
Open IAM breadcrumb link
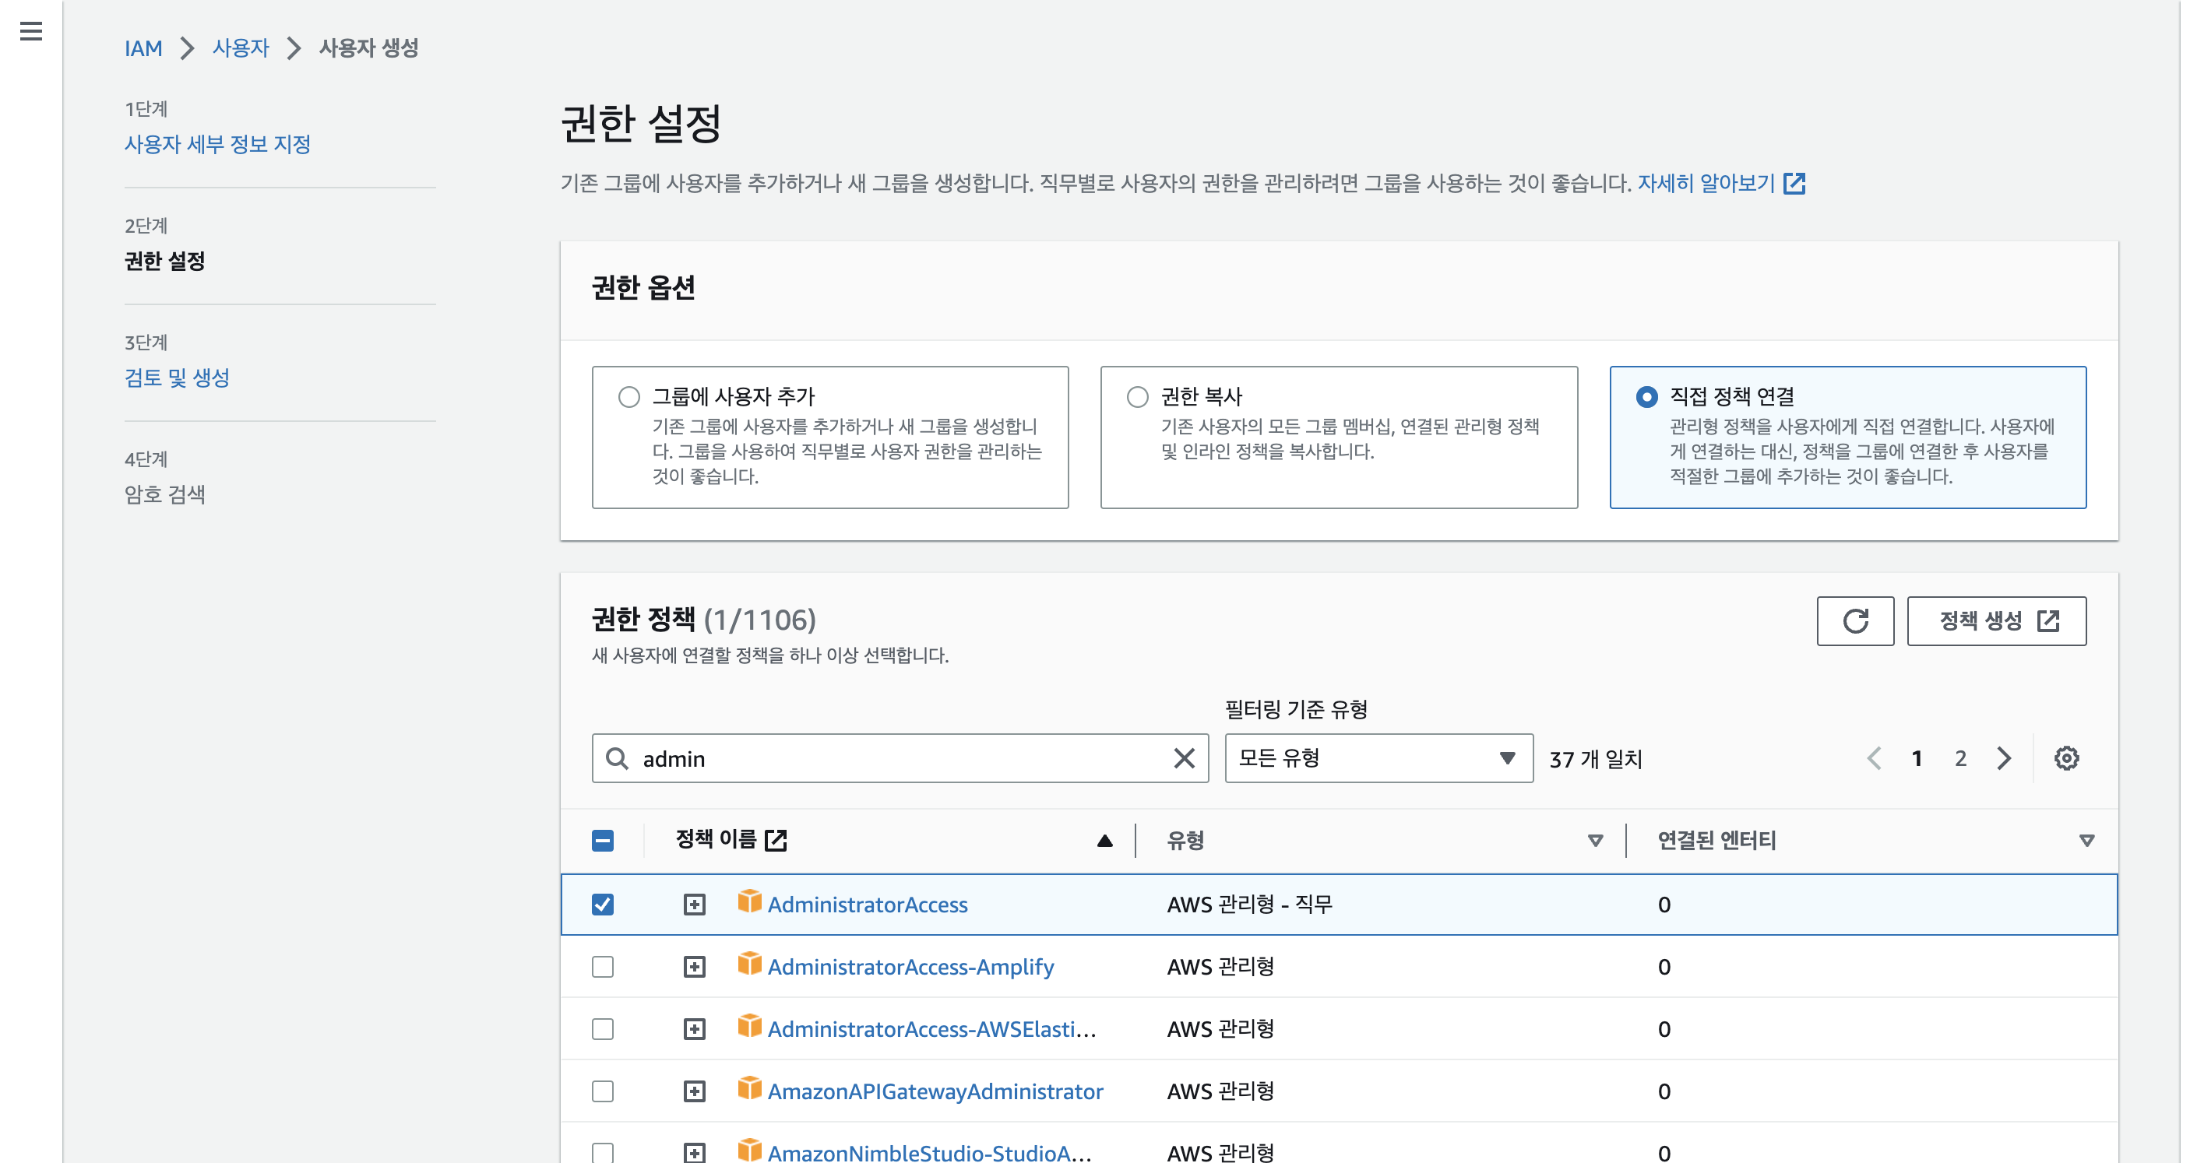coord(143,48)
